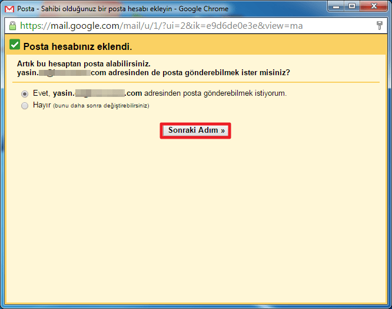The height and width of the screenshot is (309, 392).
Task: Click the mail.google.com address bar URL
Action: (161, 26)
